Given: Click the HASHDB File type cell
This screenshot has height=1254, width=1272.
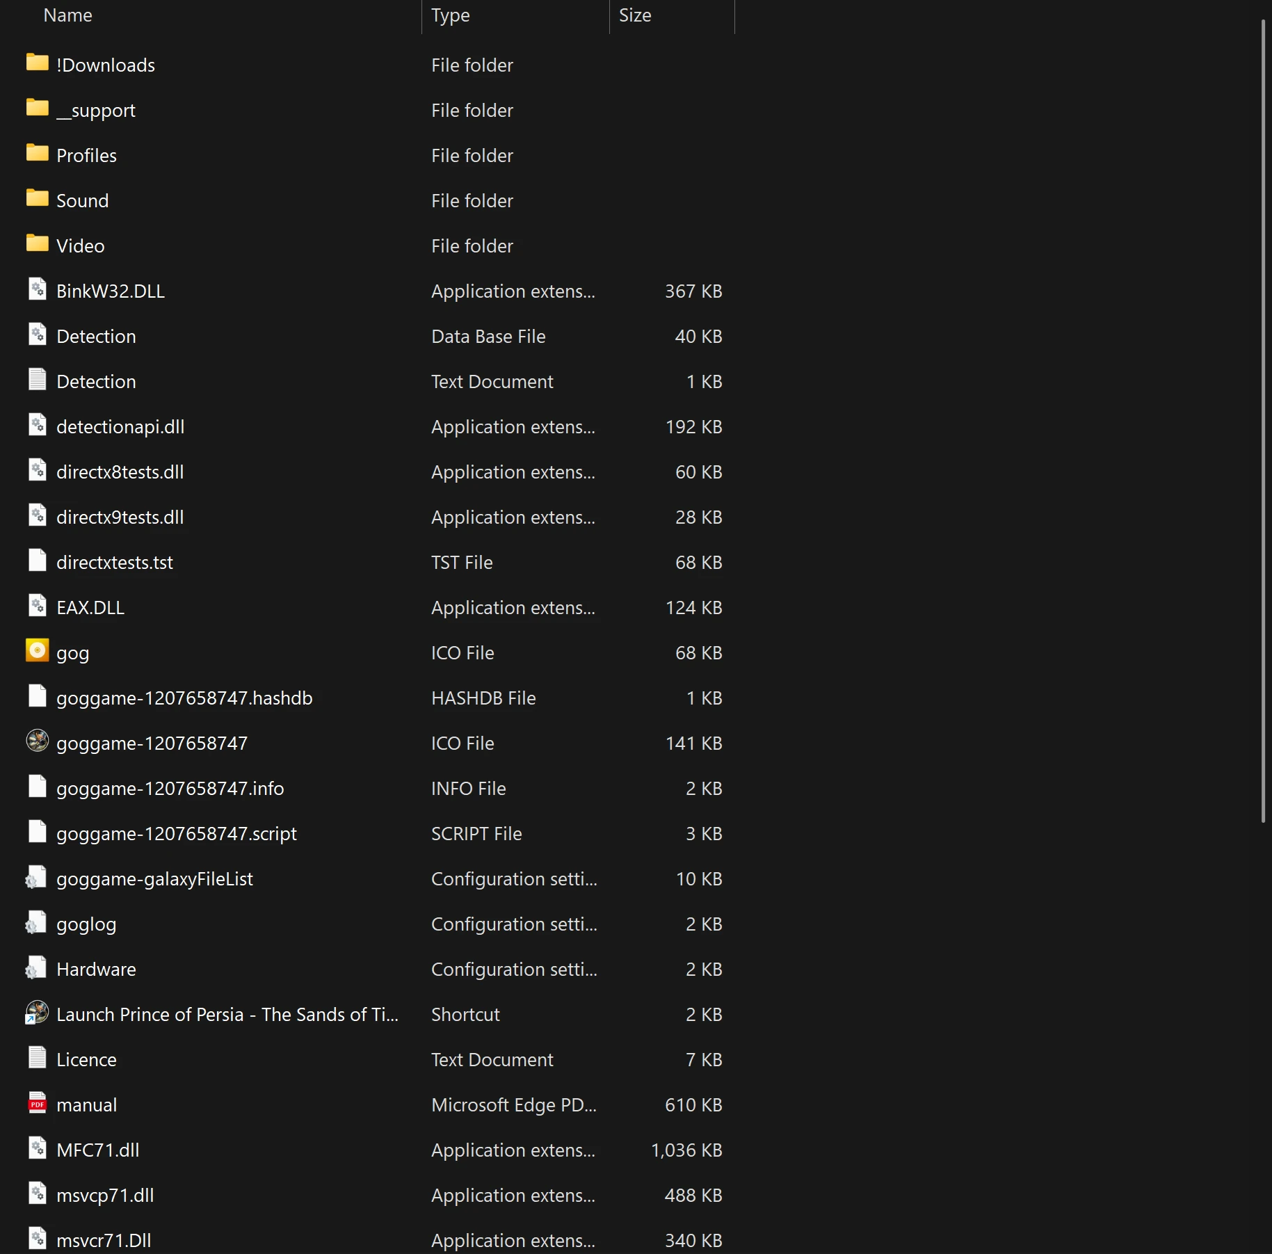Looking at the screenshot, I should point(483,698).
